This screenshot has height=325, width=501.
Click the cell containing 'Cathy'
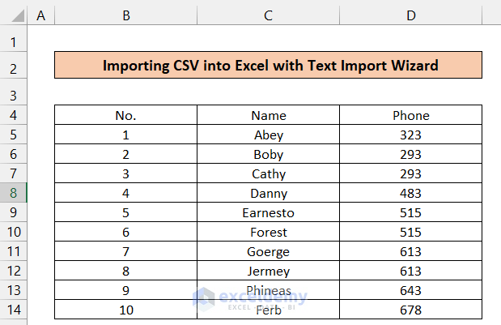(x=268, y=173)
